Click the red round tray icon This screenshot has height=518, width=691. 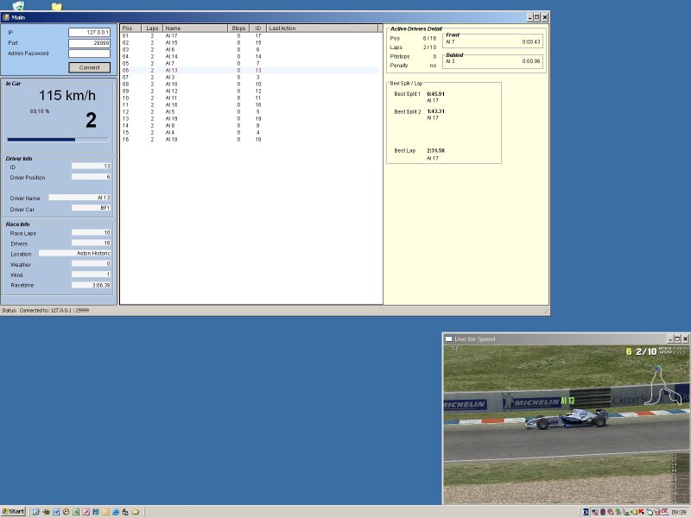click(603, 512)
